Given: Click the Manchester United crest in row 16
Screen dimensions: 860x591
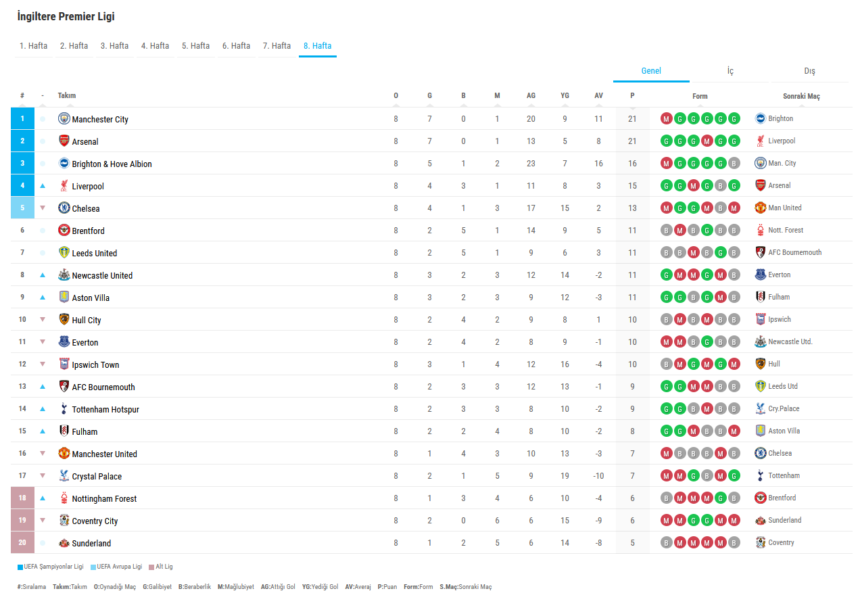Looking at the screenshot, I should pyautogui.click(x=64, y=453).
